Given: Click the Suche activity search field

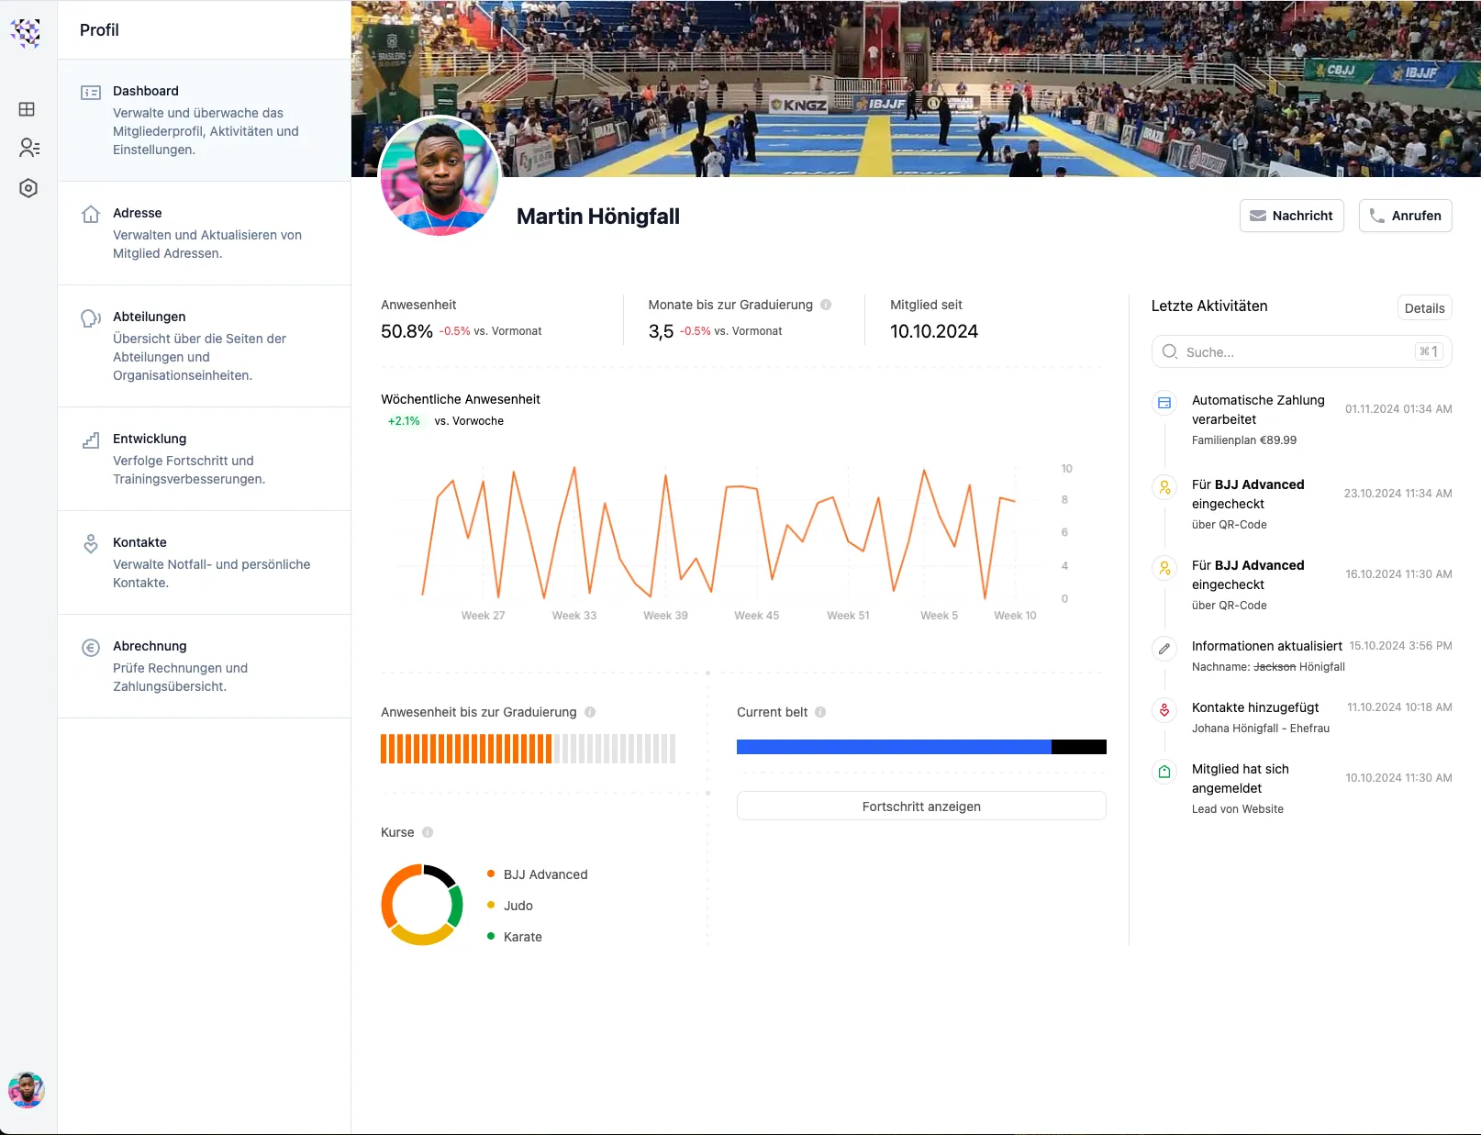Looking at the screenshot, I should 1294,352.
